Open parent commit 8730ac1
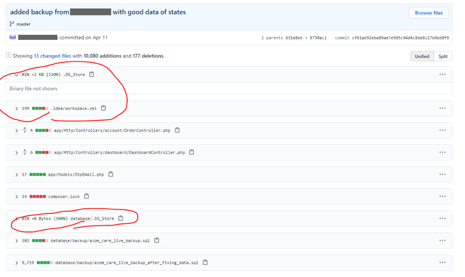465x277 pixels. click(318, 38)
